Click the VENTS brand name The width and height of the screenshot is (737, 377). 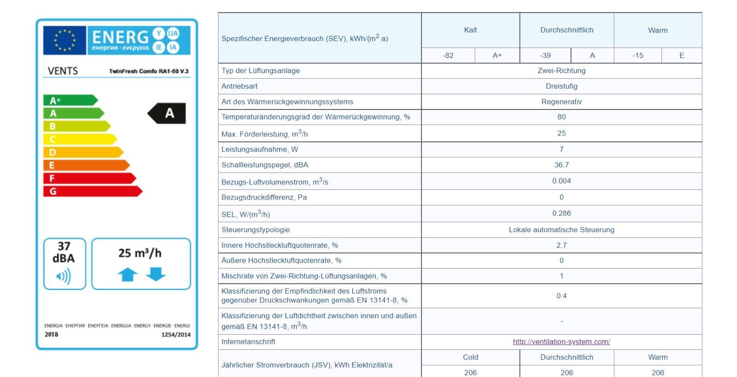[63, 71]
